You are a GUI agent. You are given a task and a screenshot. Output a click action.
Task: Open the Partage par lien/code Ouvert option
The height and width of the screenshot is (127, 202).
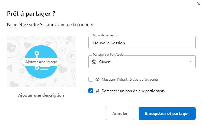142,62
